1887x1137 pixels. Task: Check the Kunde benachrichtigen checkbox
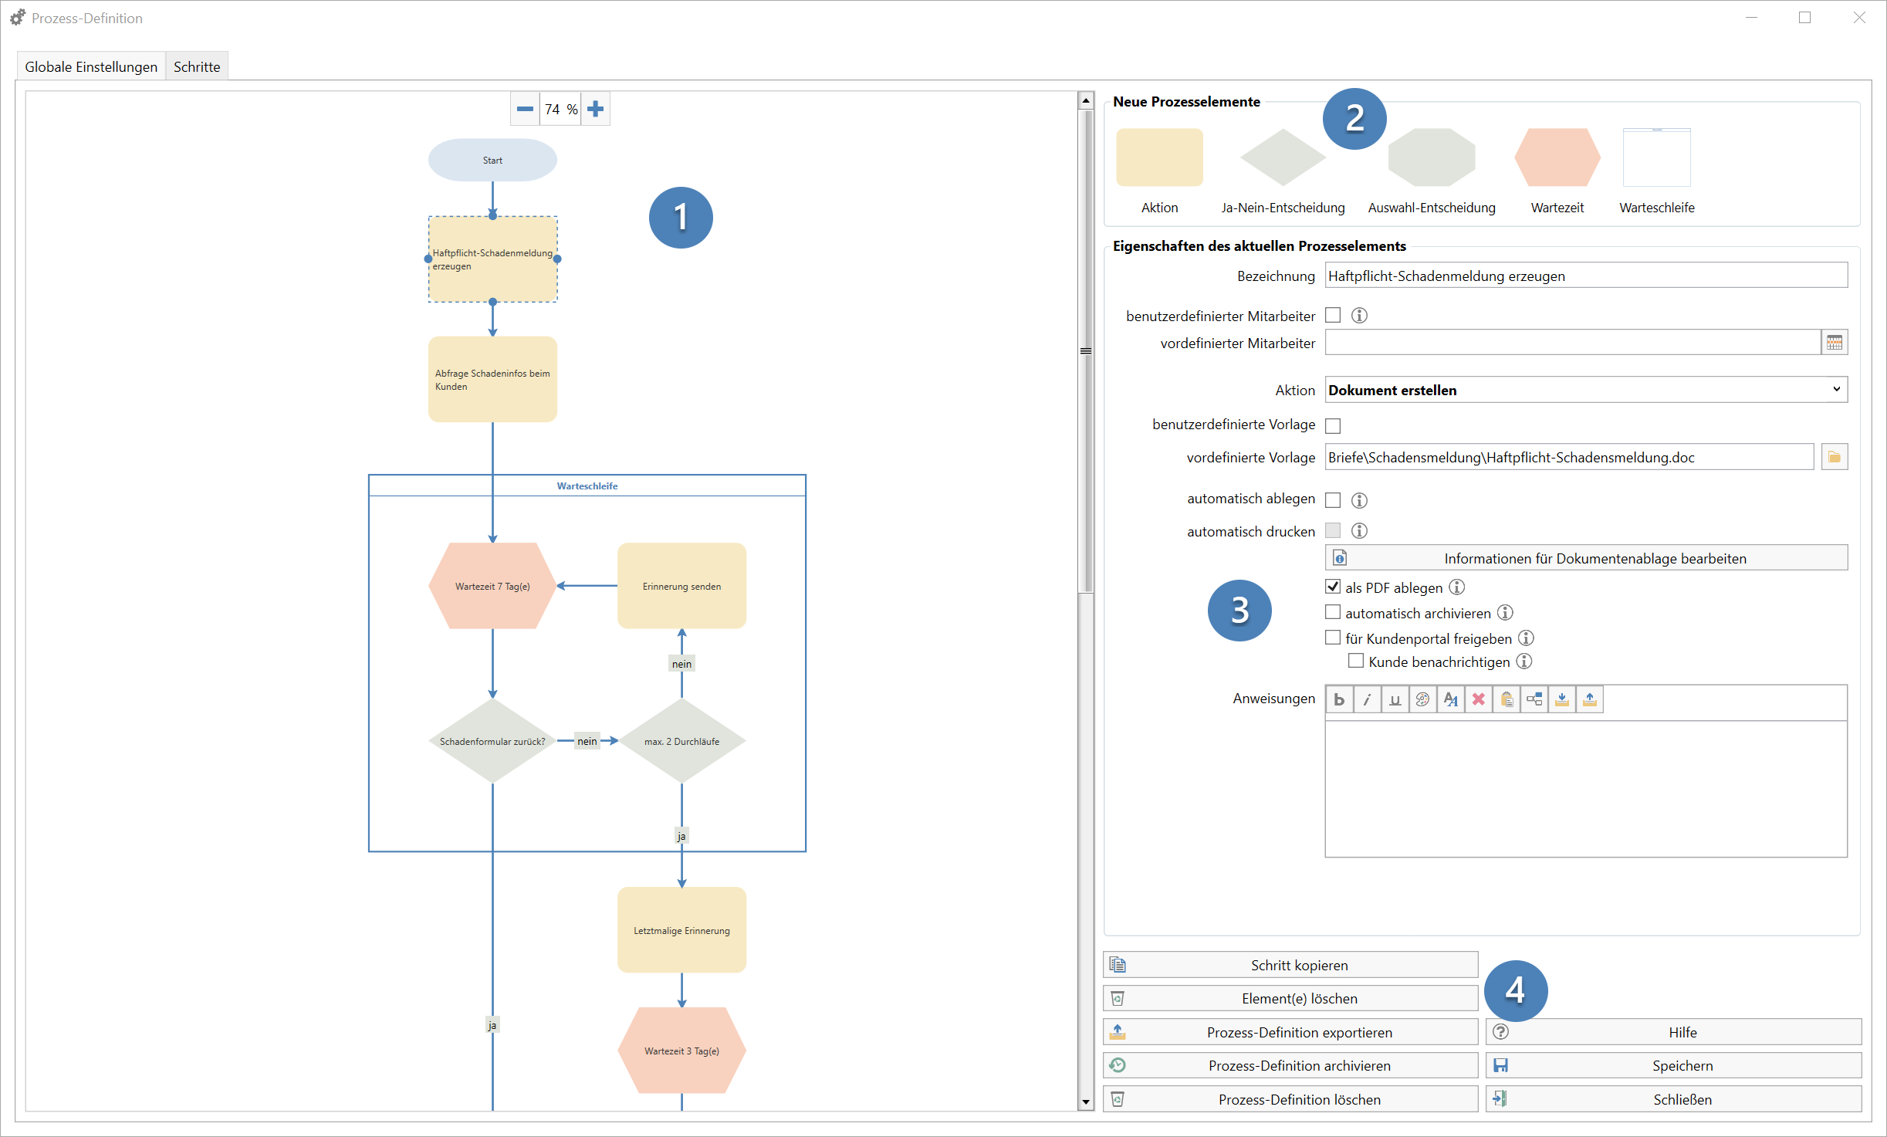[x=1356, y=661]
